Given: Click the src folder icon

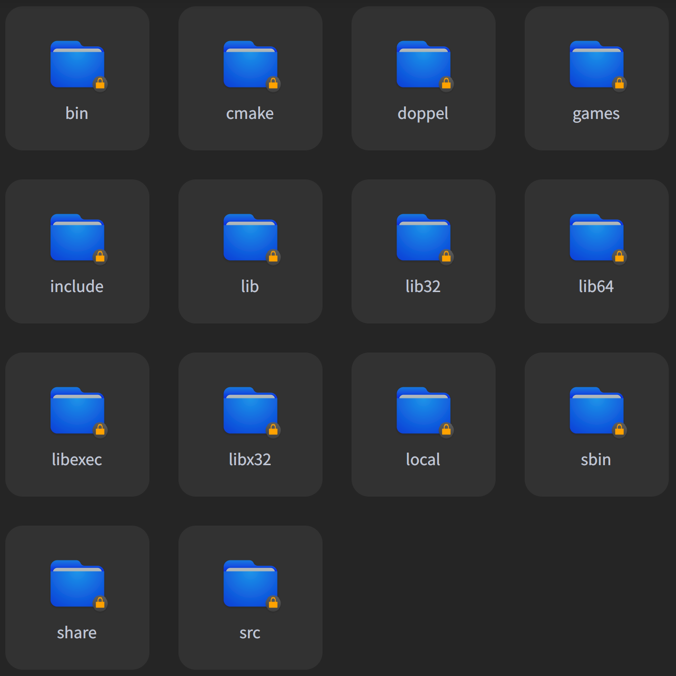Looking at the screenshot, I should tap(250, 584).
